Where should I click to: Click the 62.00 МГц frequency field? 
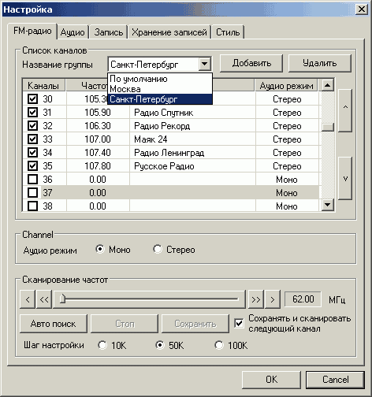click(303, 299)
